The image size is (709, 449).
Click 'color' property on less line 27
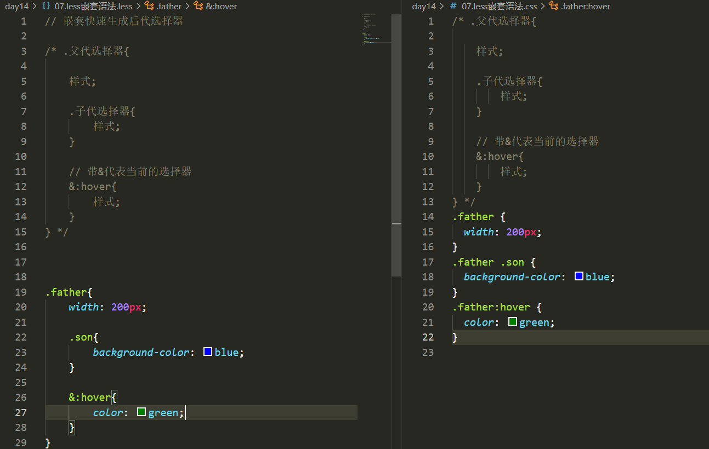[107, 412]
